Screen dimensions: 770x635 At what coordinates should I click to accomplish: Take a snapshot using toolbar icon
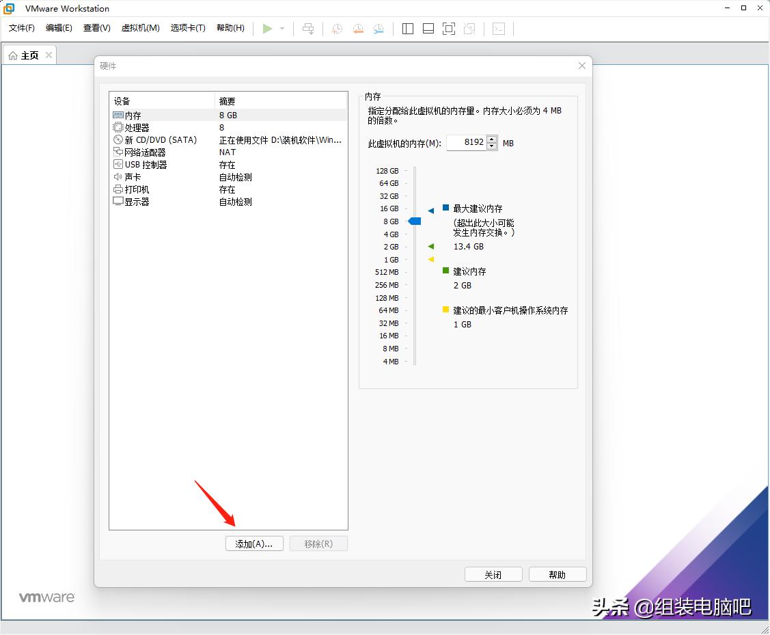(337, 29)
